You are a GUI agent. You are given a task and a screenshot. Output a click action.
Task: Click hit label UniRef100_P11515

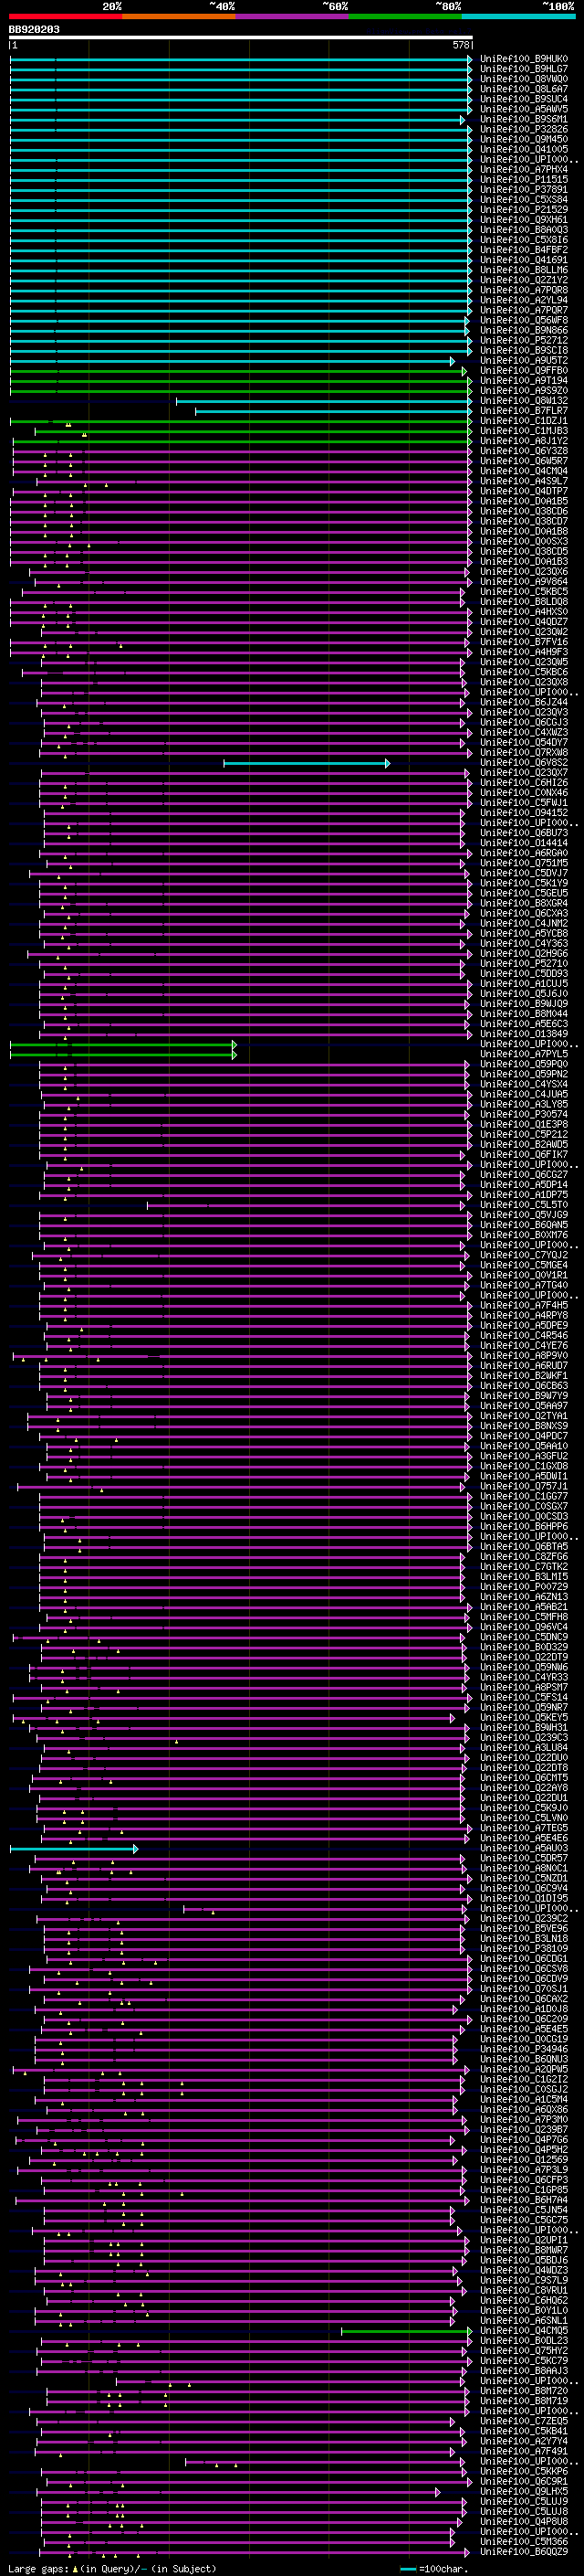(524, 179)
